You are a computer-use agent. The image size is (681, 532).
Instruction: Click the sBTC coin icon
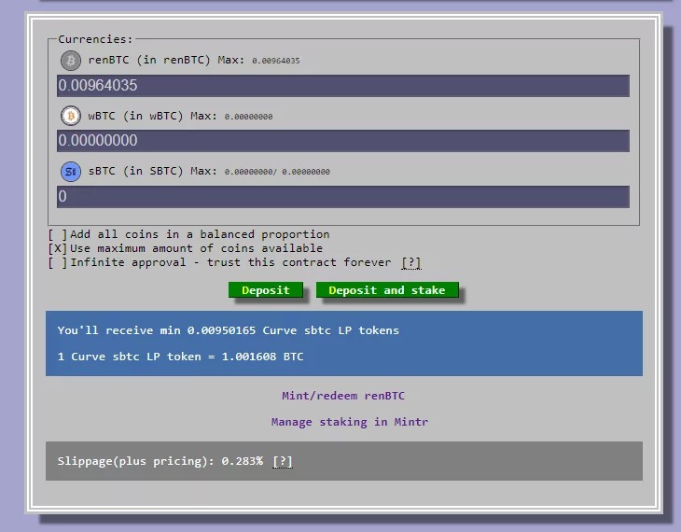coord(71,172)
